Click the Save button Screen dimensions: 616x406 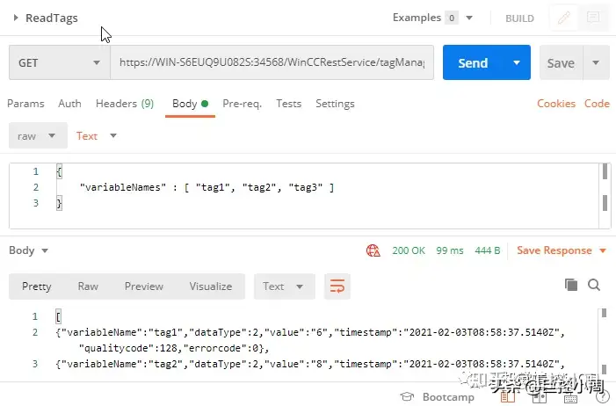coord(561,63)
